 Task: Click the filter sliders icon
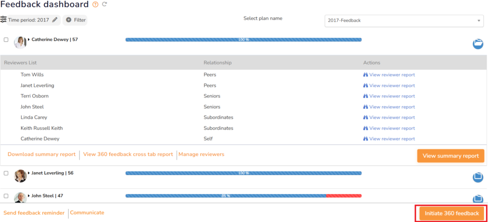point(3,20)
